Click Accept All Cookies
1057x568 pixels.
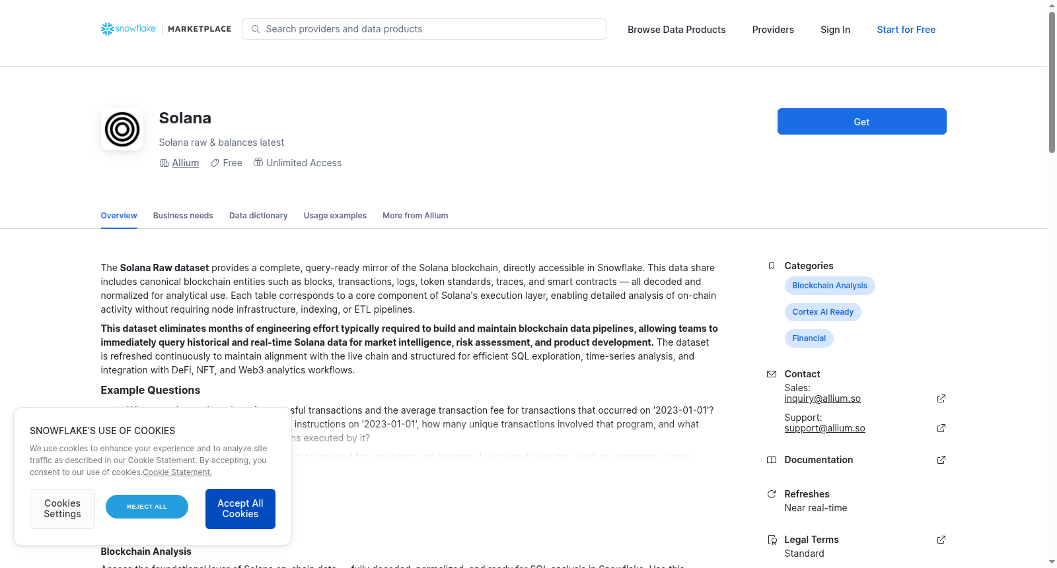240,509
